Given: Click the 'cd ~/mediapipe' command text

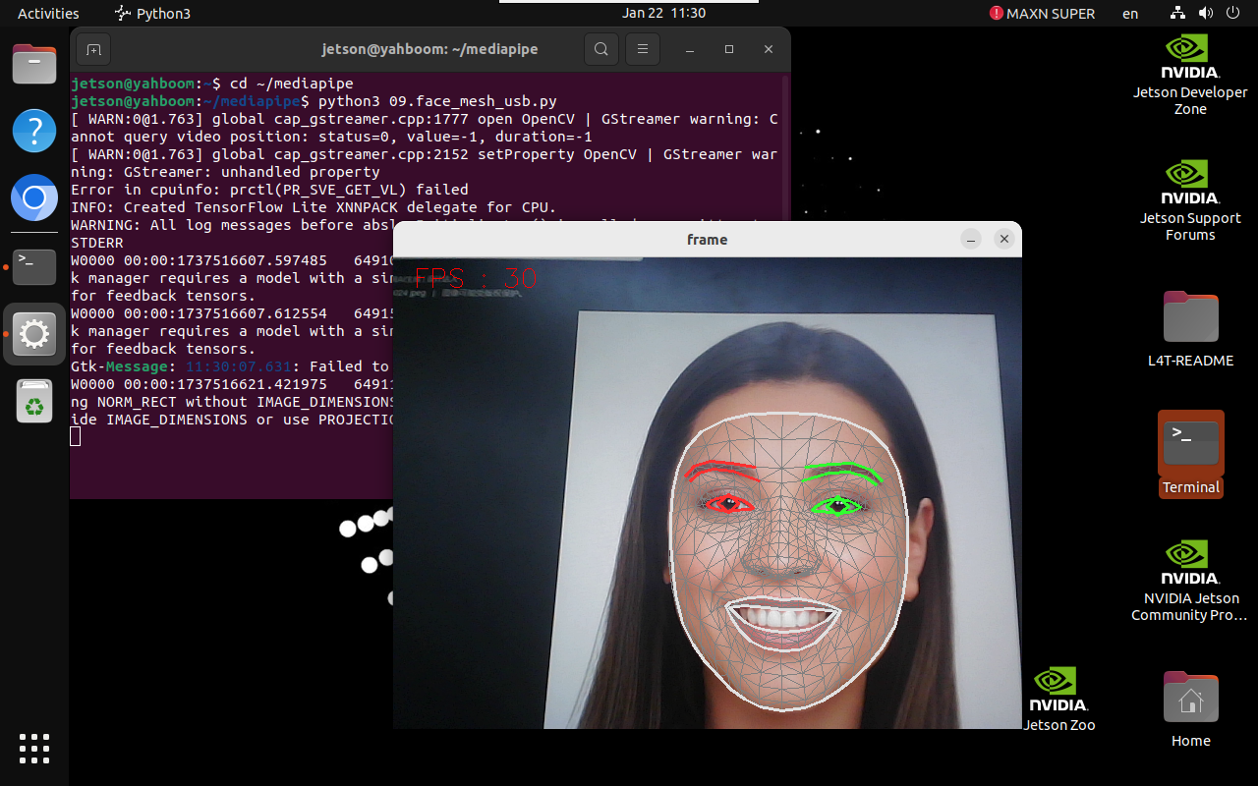Looking at the screenshot, I should click(291, 84).
